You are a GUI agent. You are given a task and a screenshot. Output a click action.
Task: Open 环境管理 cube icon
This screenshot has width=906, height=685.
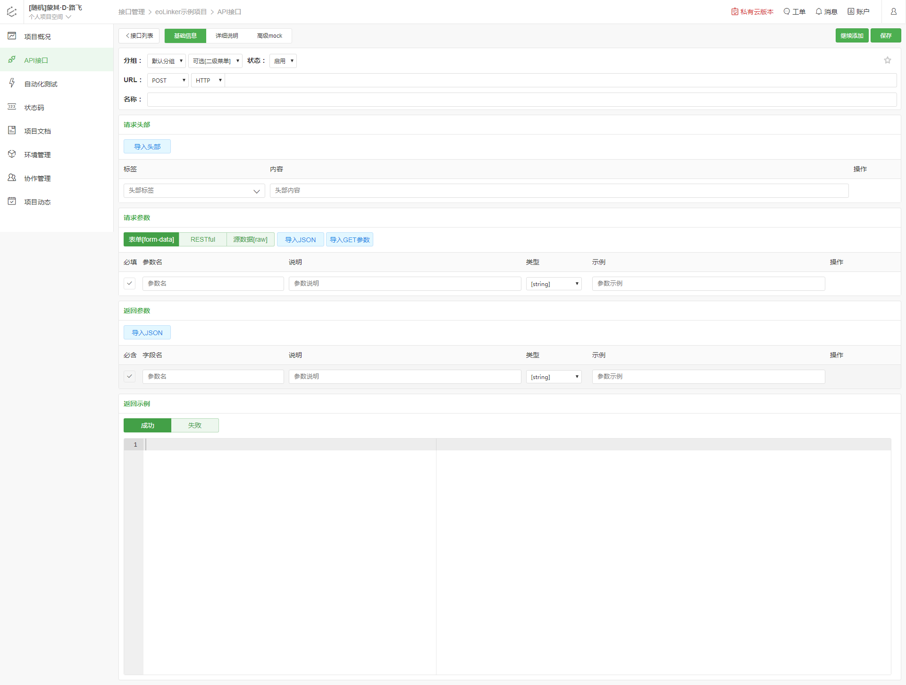pyautogui.click(x=12, y=154)
